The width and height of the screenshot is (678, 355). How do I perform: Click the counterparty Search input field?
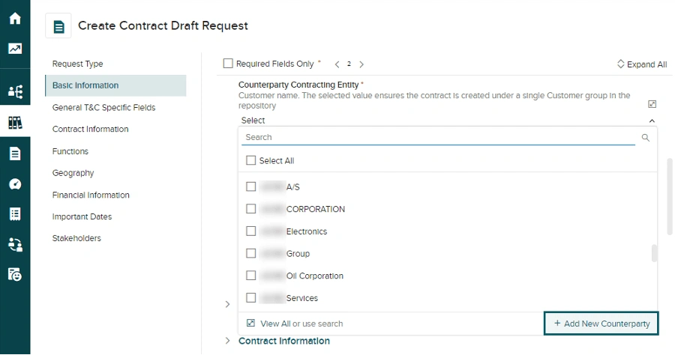point(439,138)
